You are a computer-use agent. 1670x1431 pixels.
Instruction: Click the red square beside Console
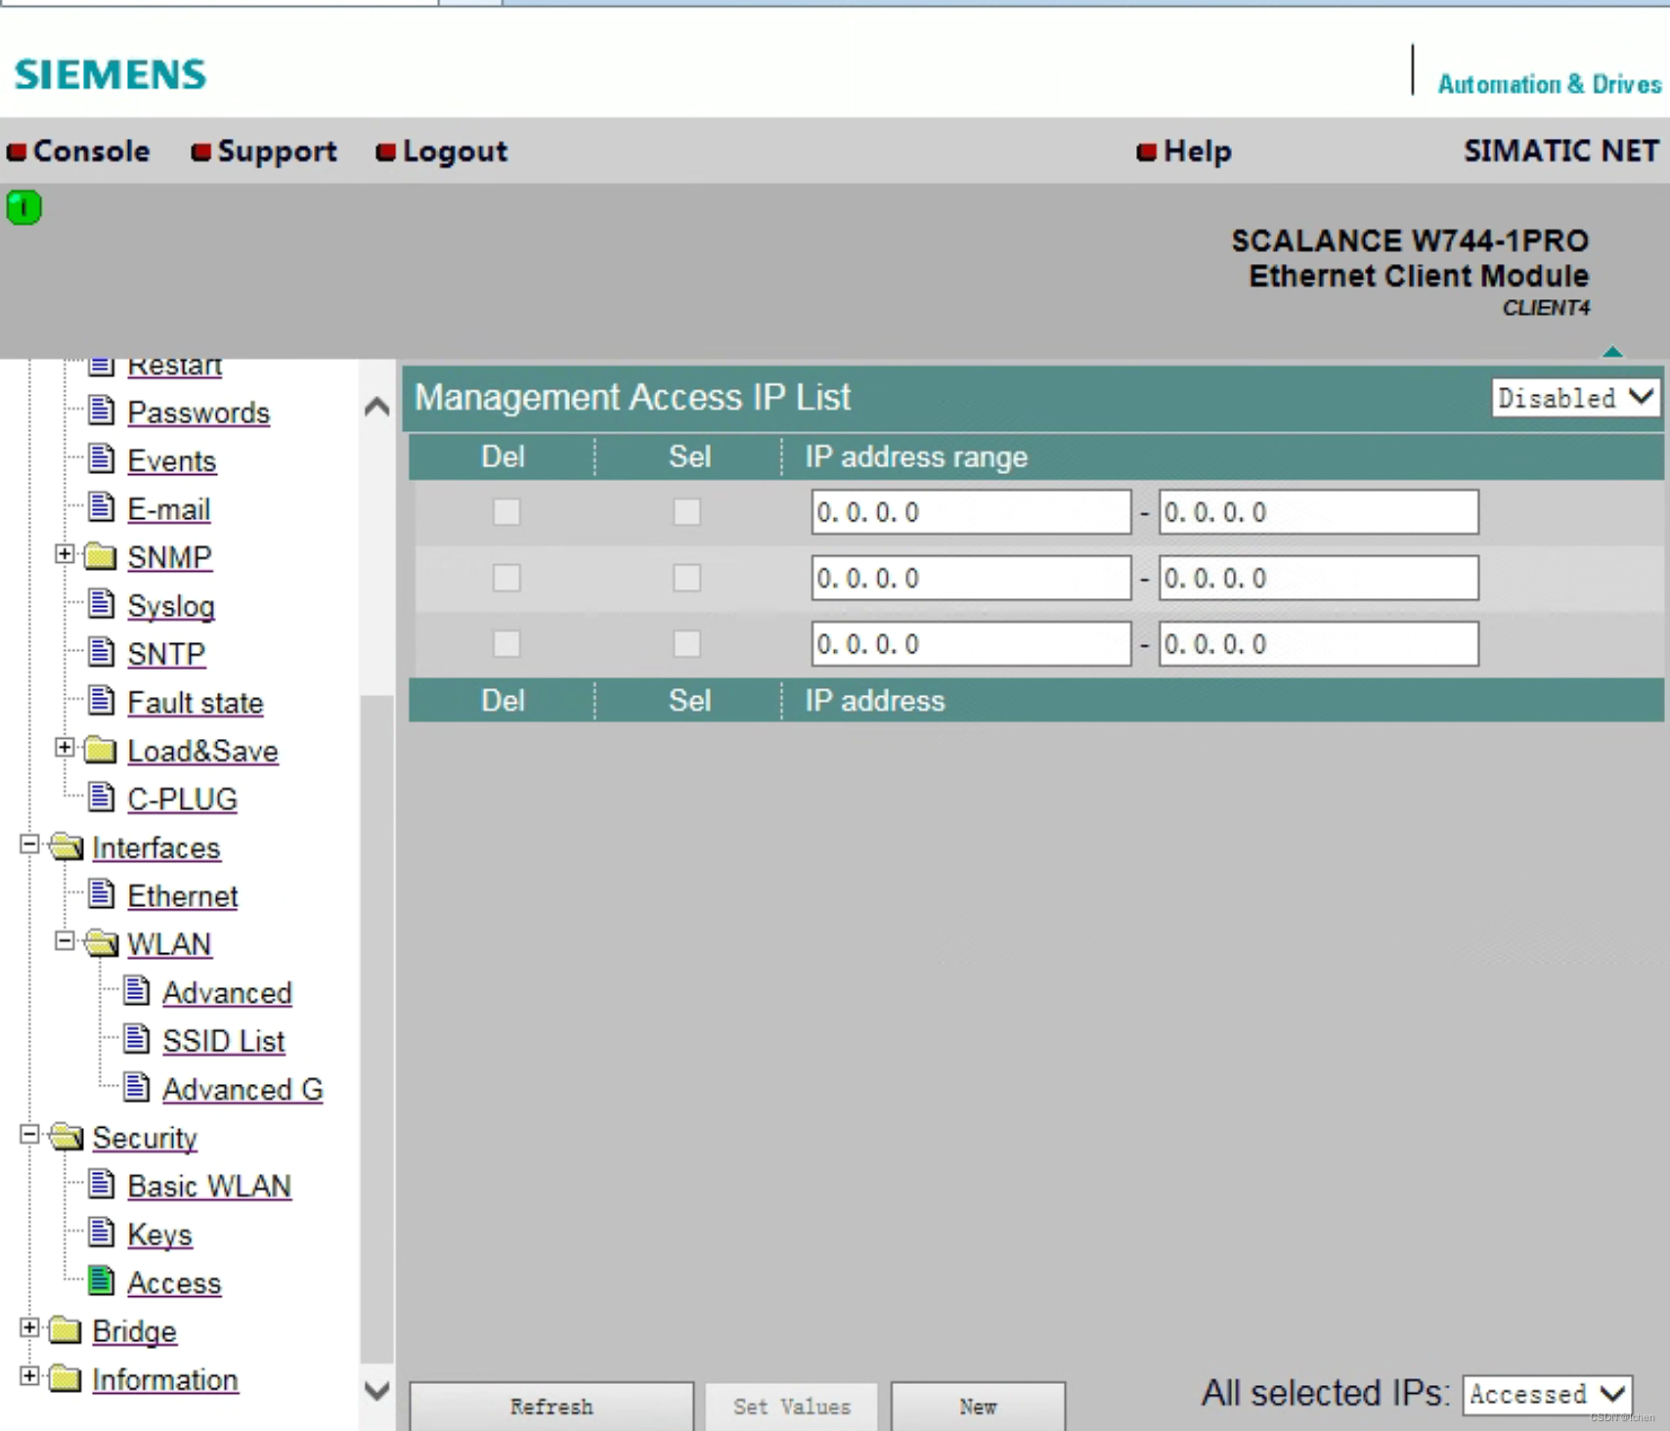pos(17,152)
